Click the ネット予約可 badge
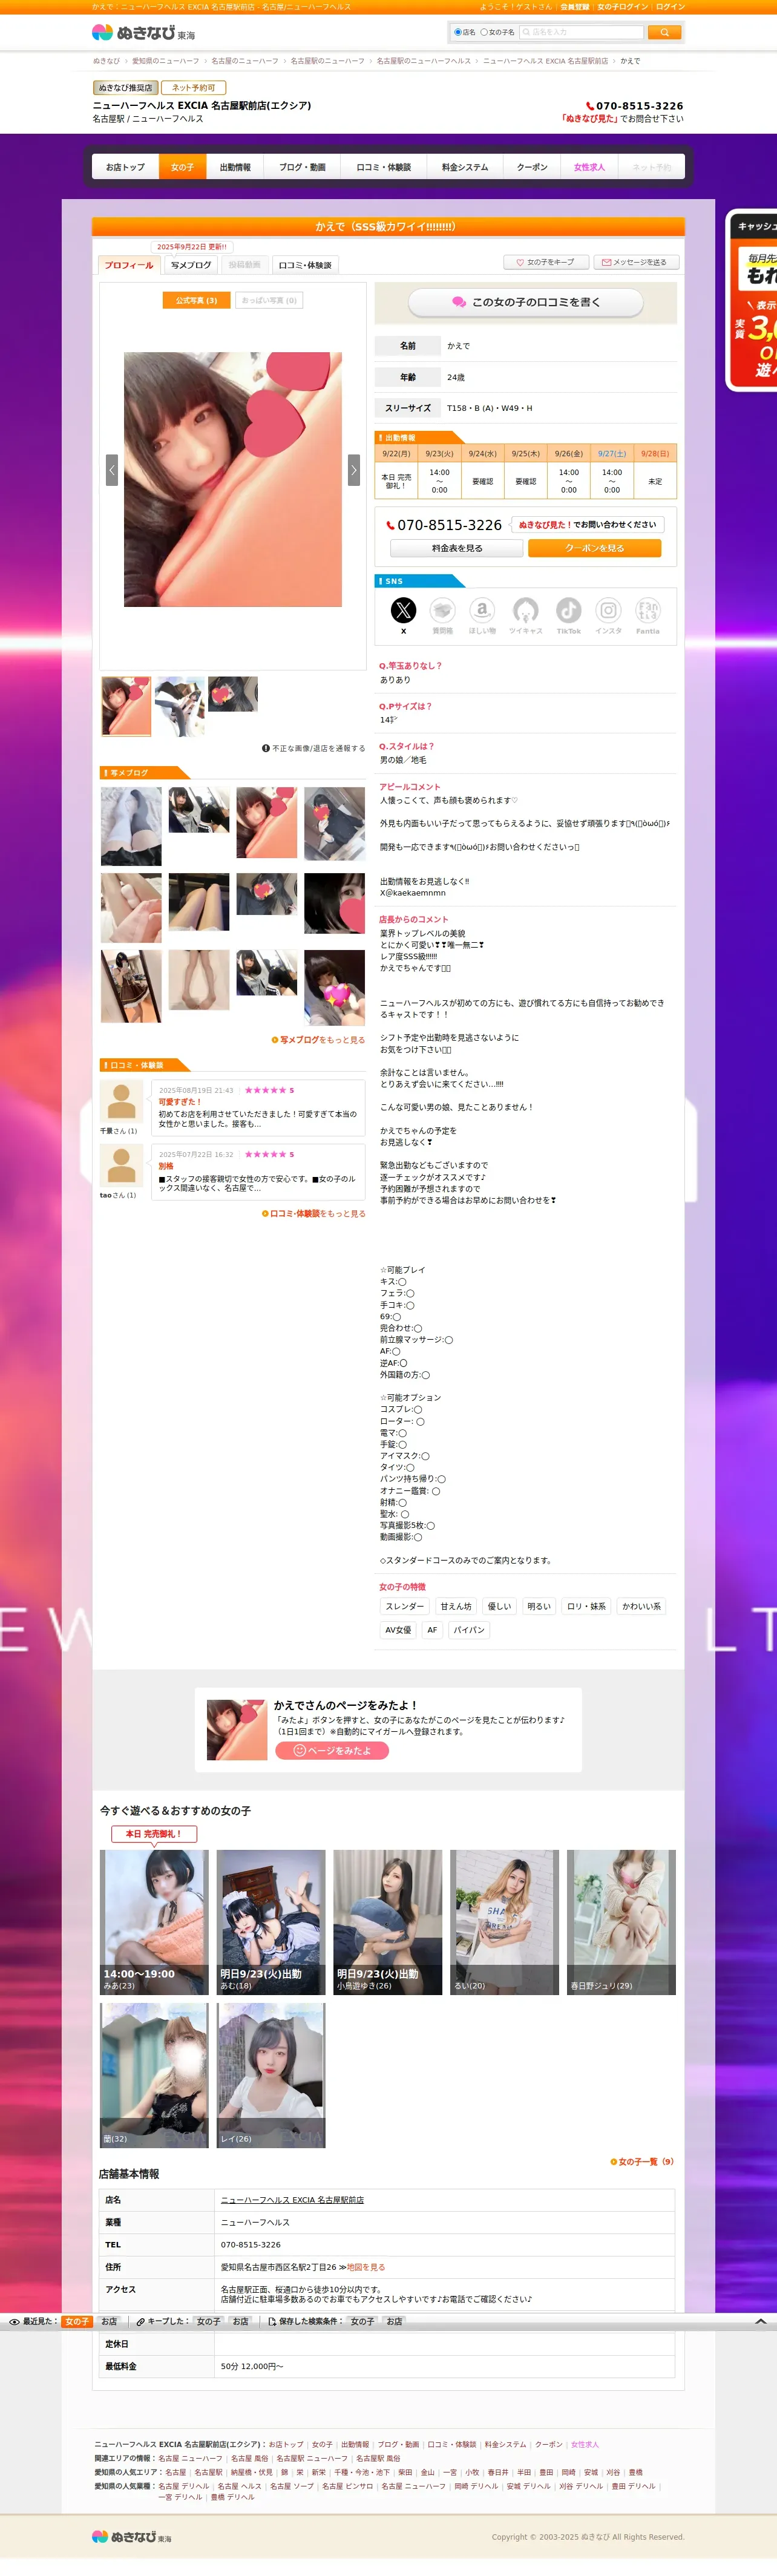Screen dimensions: 777x2576 coord(194,88)
